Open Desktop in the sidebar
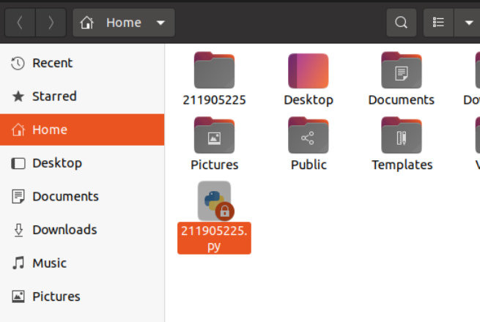The height and width of the screenshot is (322, 480). pyautogui.click(x=56, y=162)
